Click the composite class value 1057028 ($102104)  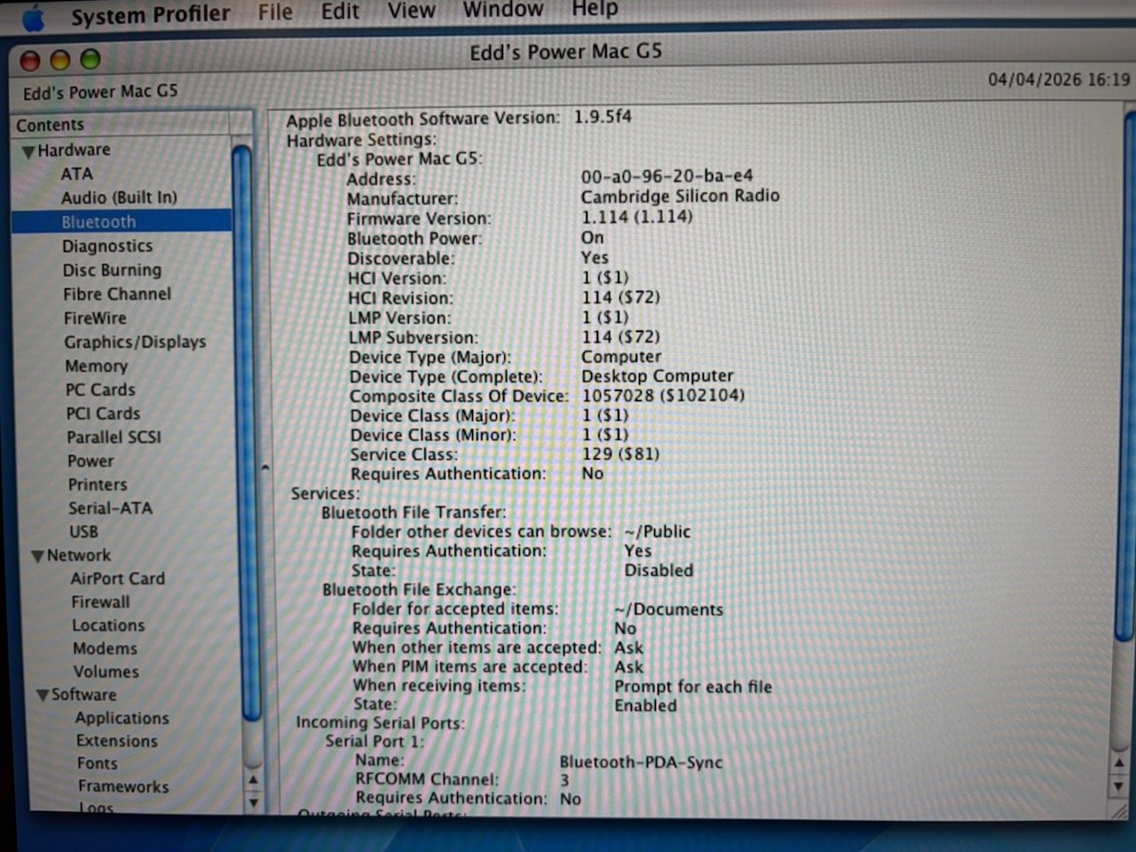click(663, 396)
